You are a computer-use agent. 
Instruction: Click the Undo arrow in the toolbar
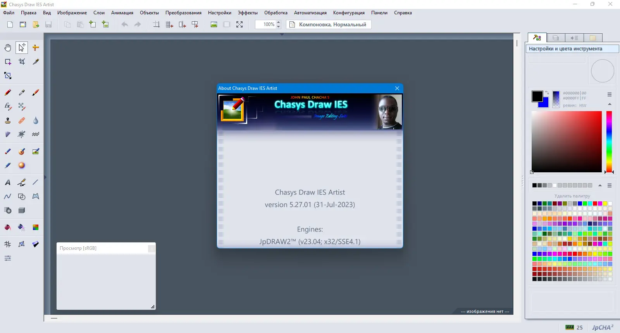click(125, 24)
